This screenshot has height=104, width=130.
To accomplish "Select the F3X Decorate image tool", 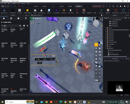I will pyautogui.click(x=96, y=62).
